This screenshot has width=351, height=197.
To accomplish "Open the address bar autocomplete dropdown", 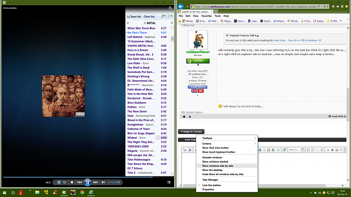I will (x=322, y=7).
